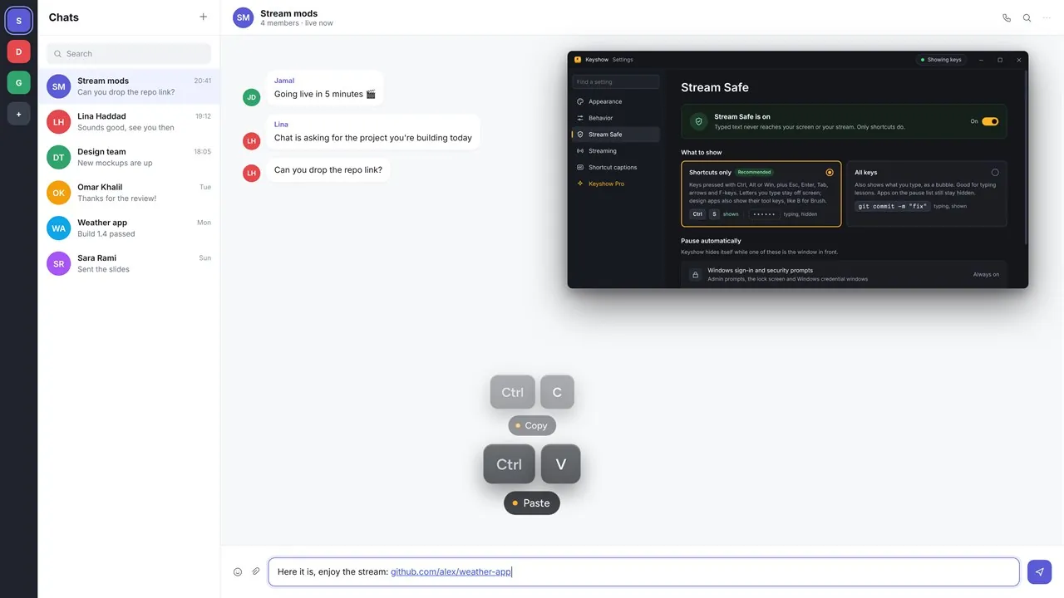Click Lina's avatar beside the repo link message
Viewport: 1064px width, 598px height.
(x=251, y=173)
